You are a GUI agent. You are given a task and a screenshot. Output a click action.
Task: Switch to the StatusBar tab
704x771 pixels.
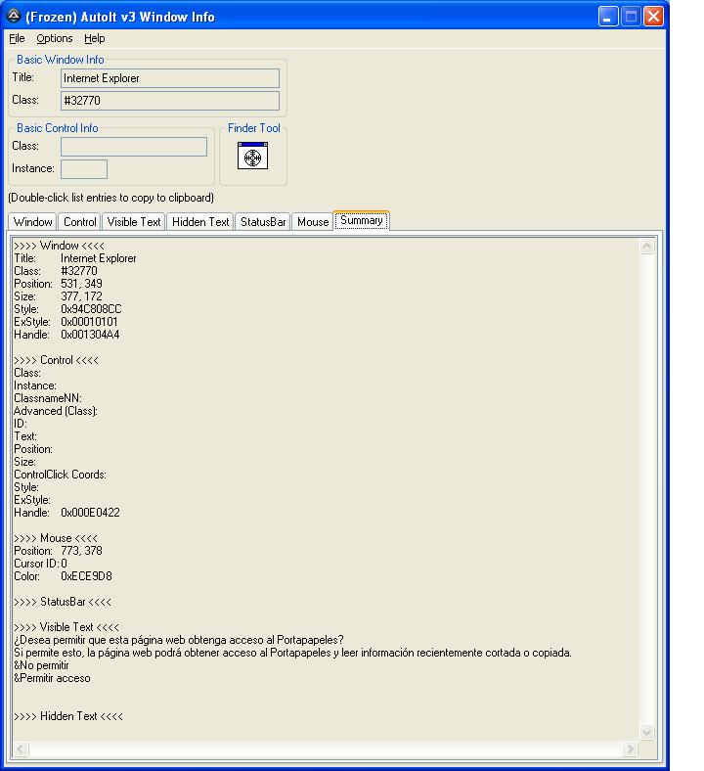tap(263, 222)
